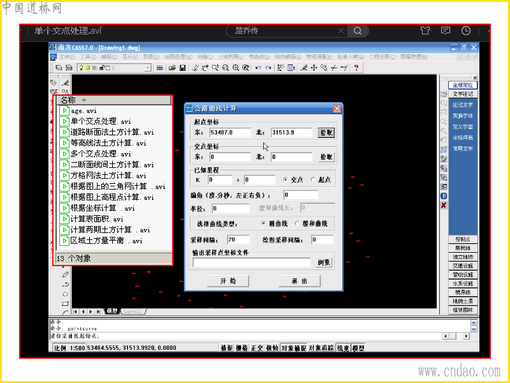
Task: Open file icon in CASS toolbar
Action: pos(172,68)
